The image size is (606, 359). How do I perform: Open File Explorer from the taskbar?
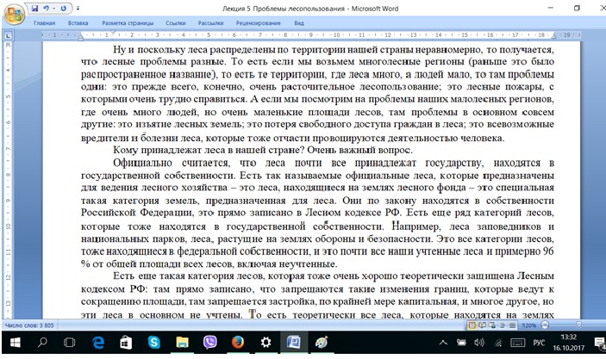(182, 343)
